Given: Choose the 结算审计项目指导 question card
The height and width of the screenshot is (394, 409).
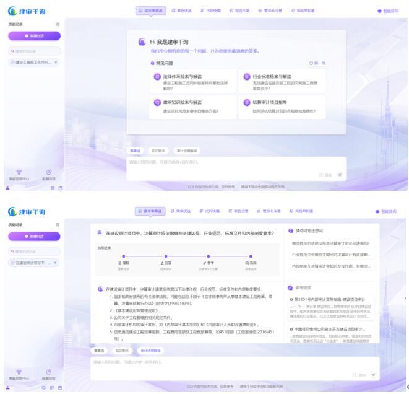Looking at the screenshot, I should 282,107.
